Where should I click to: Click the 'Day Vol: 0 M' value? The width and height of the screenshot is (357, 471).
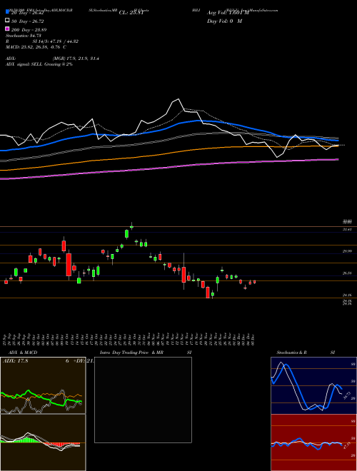pos(224,21)
